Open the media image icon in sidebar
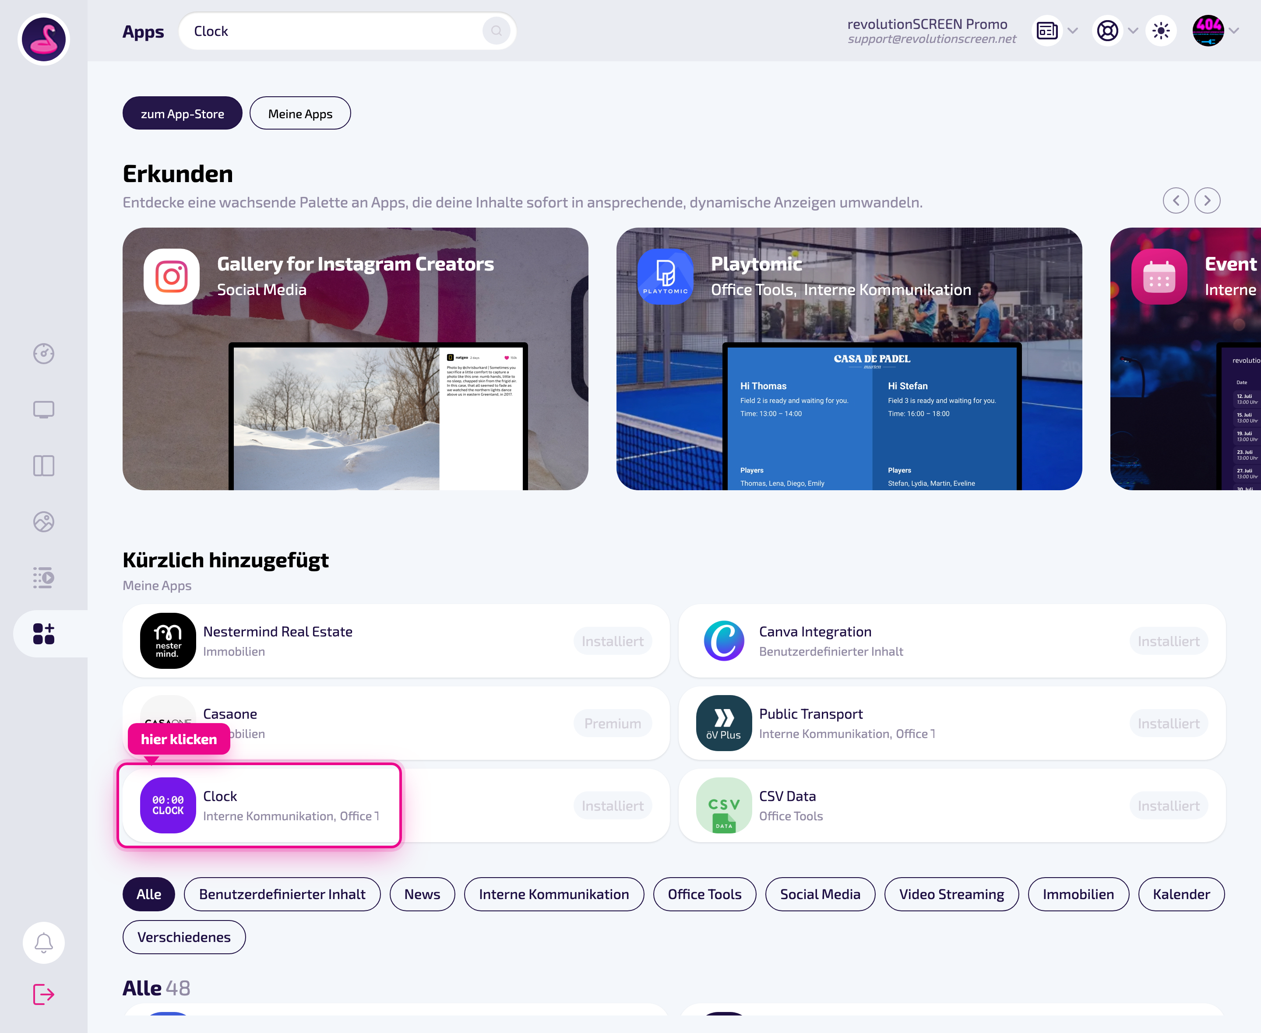The height and width of the screenshot is (1033, 1261). (43, 522)
